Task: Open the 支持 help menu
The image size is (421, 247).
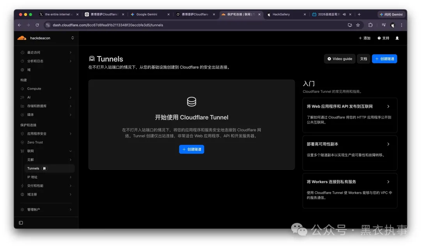Action: tap(383, 38)
